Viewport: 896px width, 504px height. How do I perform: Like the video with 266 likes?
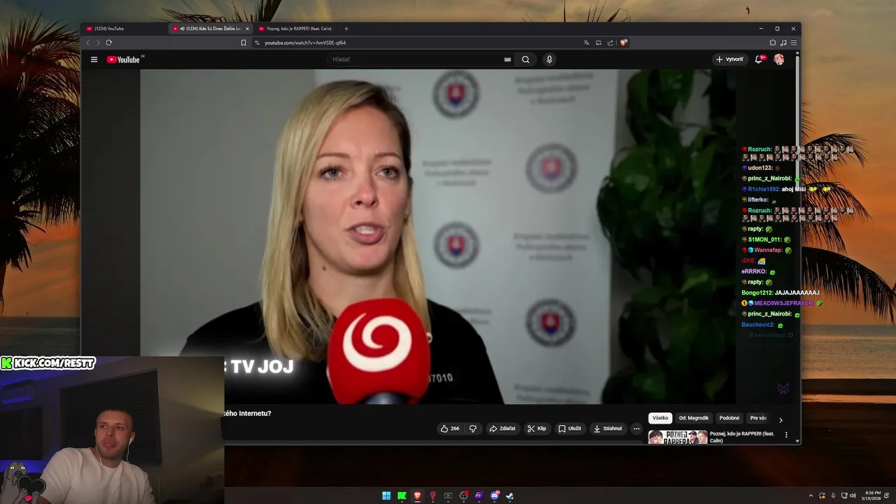[449, 428]
